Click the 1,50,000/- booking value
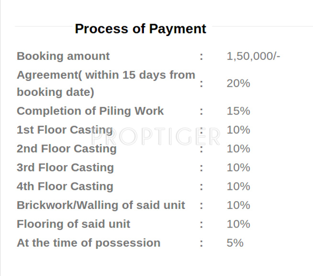 tap(253, 56)
